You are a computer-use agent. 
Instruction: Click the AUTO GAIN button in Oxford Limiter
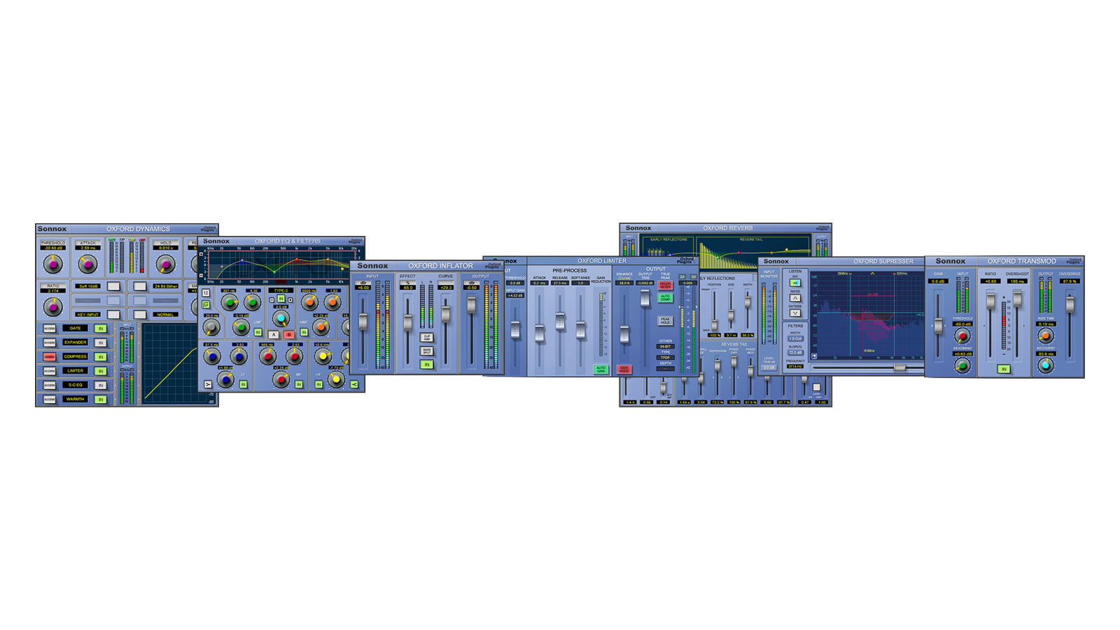[601, 370]
